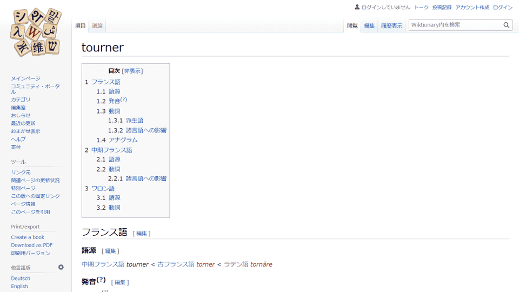Switch to the 議論 tab
The image size is (519, 292).
pos(97,26)
